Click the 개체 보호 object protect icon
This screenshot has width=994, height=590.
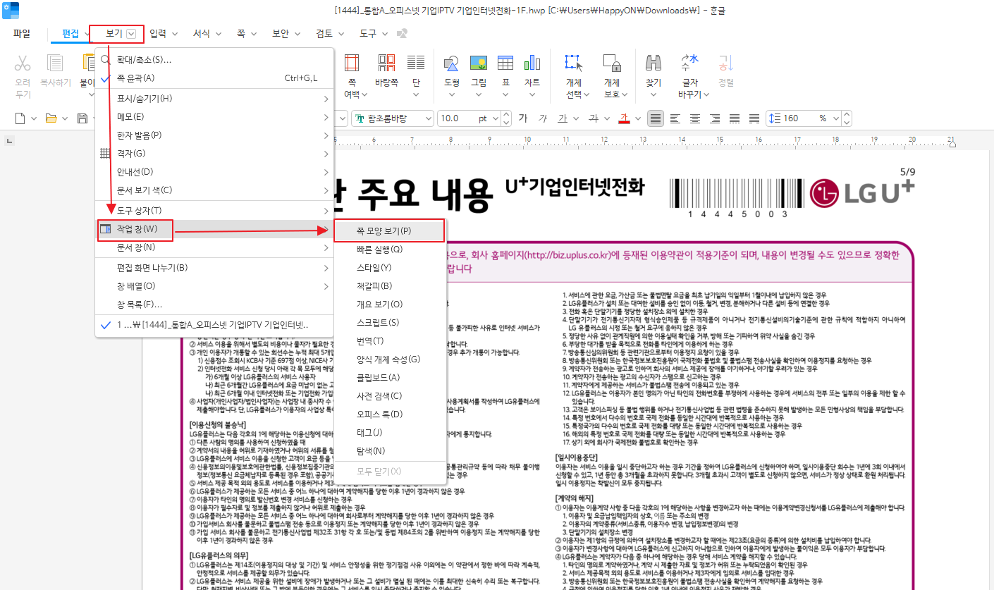tap(611, 63)
